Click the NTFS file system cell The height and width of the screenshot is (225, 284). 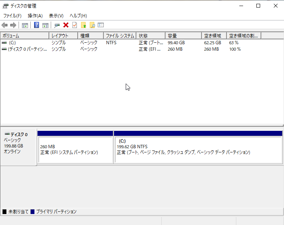tap(111, 43)
